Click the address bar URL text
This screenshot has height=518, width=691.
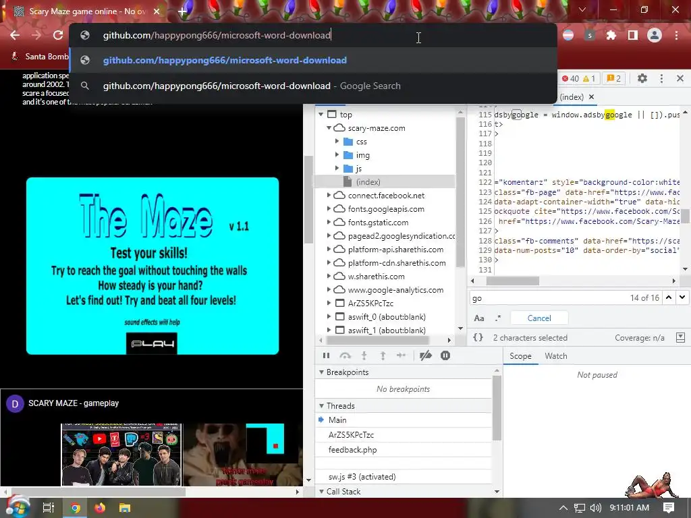[x=217, y=35]
